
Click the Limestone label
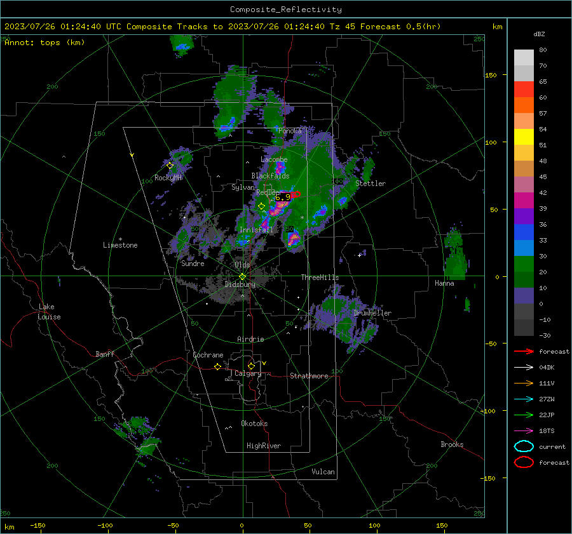pyautogui.click(x=120, y=245)
